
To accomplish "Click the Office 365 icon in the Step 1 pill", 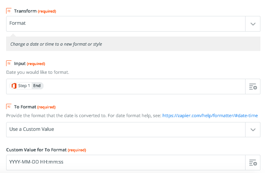I will pos(14,86).
